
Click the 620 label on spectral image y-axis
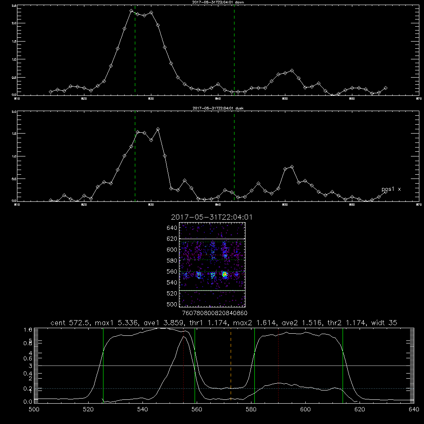(x=172, y=239)
